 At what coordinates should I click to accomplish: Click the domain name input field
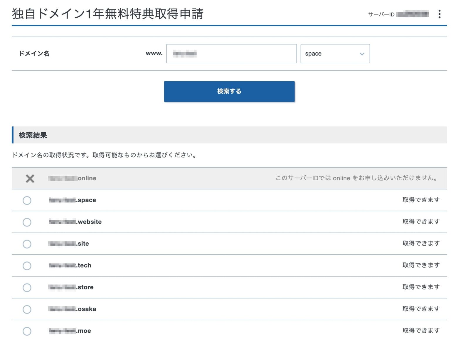231,54
